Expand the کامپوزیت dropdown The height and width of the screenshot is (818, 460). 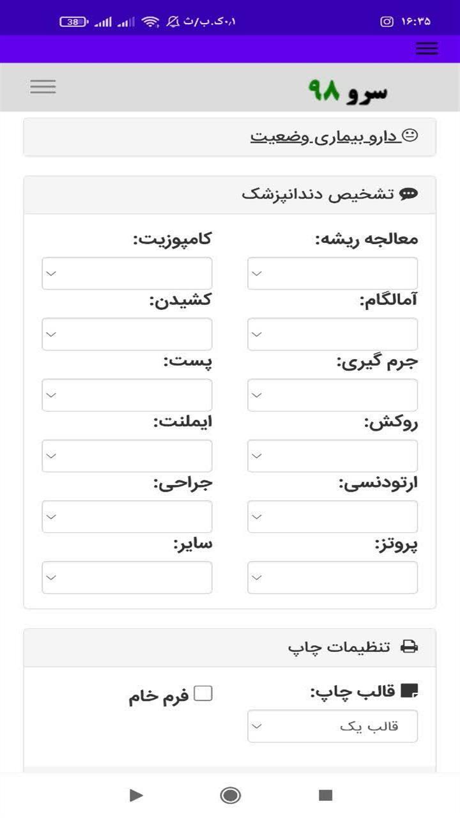point(127,274)
